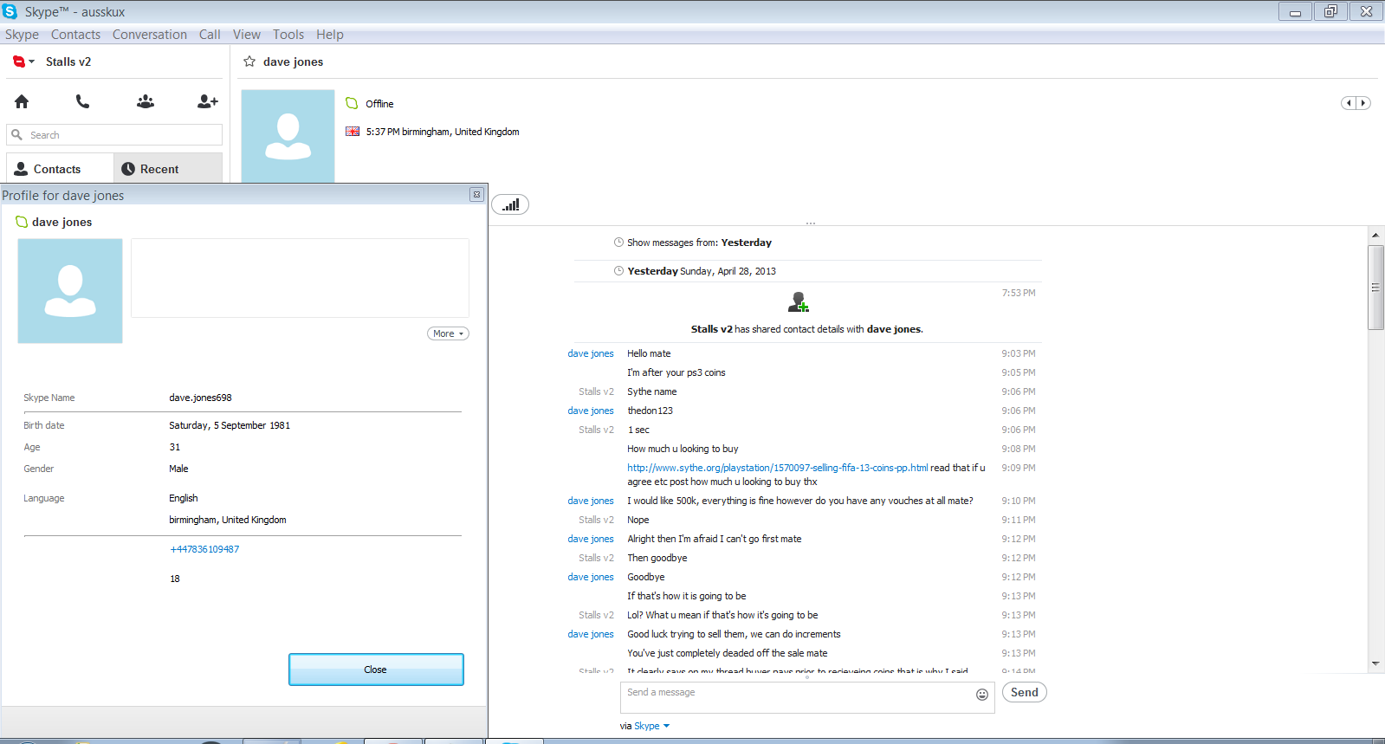The width and height of the screenshot is (1385, 744).
Task: Open the Call menu
Action: [x=210, y=35]
